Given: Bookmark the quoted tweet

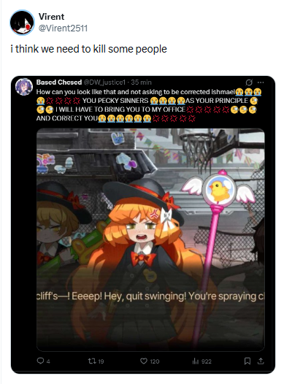Looking at the screenshot, I should tap(247, 361).
